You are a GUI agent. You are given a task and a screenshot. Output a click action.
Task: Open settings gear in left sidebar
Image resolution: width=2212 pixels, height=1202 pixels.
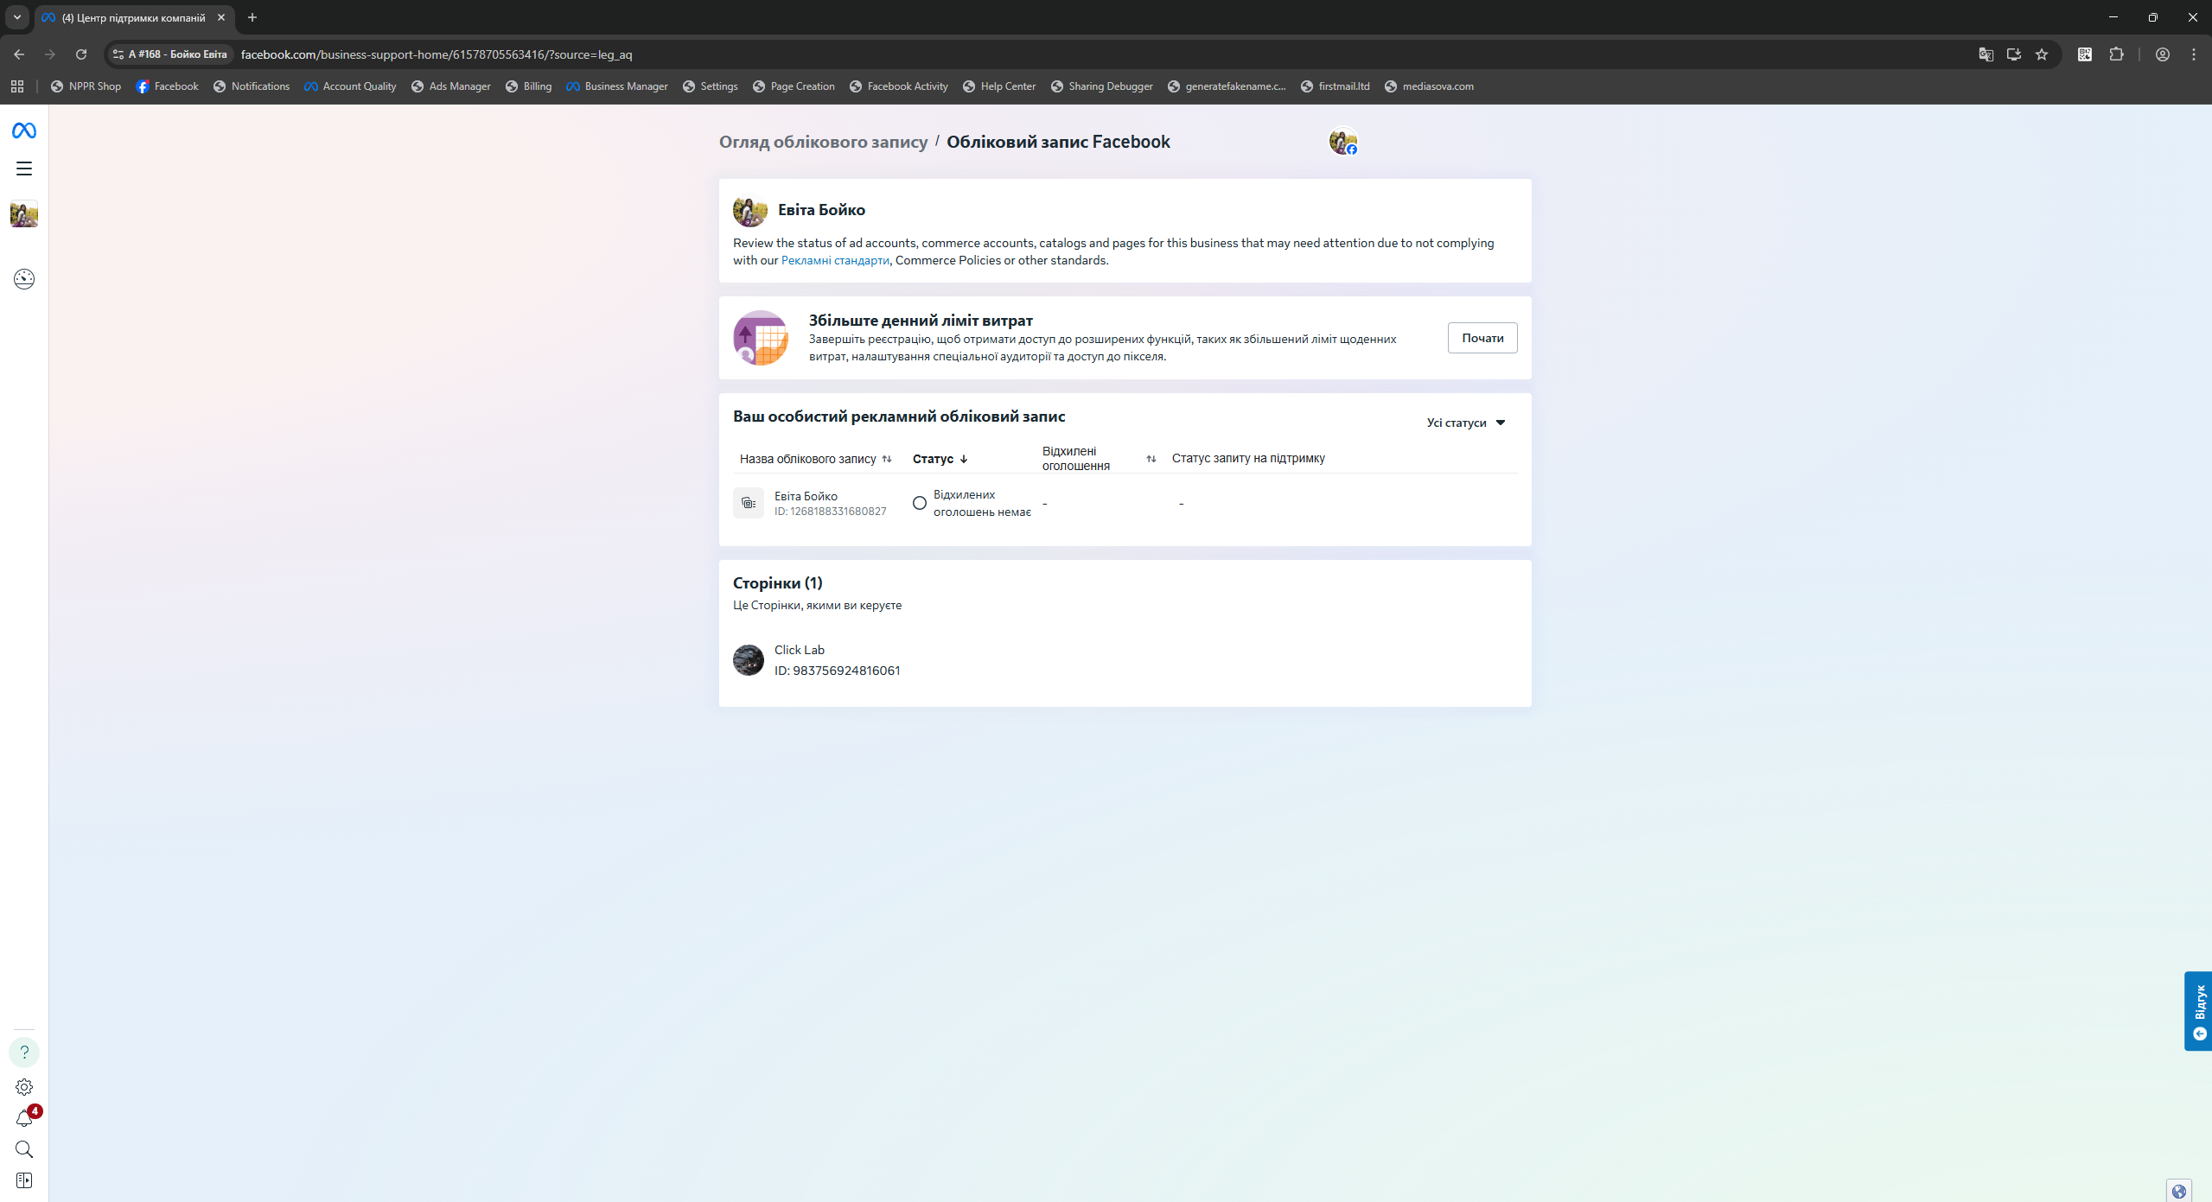click(x=24, y=1087)
